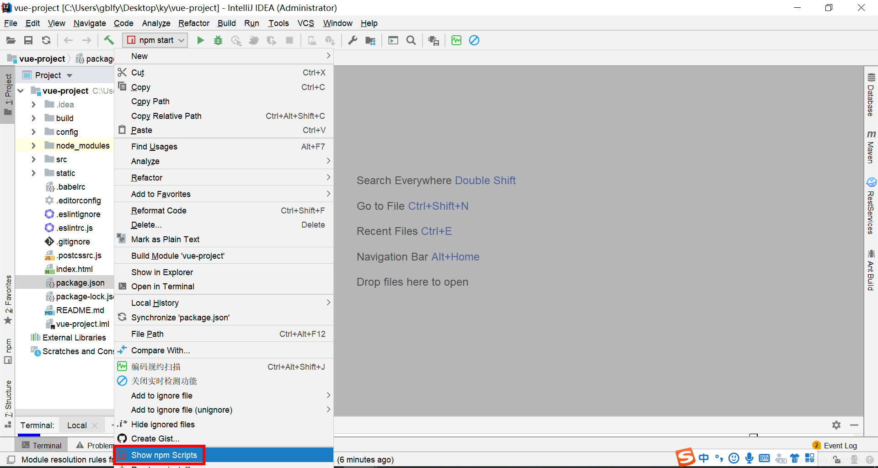Open the Project side tab
The width and height of the screenshot is (878, 468).
[8, 94]
